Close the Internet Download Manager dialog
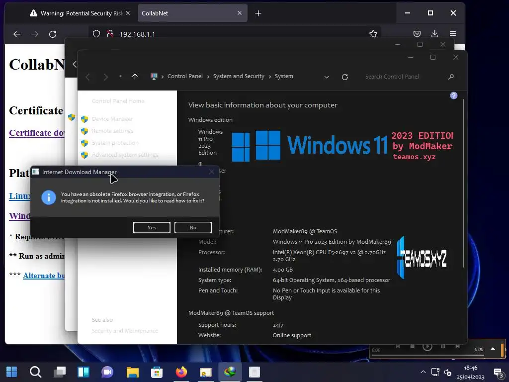The width and height of the screenshot is (509, 382). (211, 172)
